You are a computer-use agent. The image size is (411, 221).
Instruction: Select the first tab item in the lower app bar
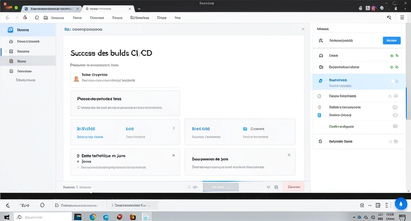[77, 205]
